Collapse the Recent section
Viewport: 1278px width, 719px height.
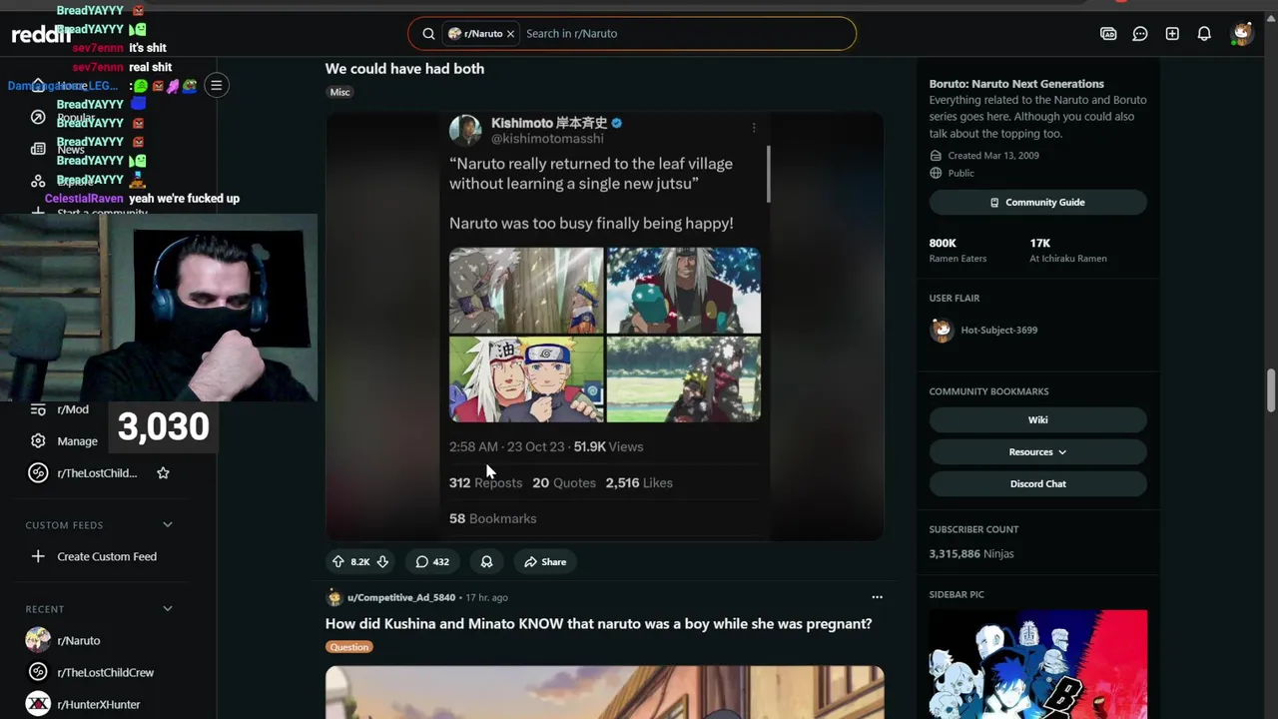[x=167, y=608]
